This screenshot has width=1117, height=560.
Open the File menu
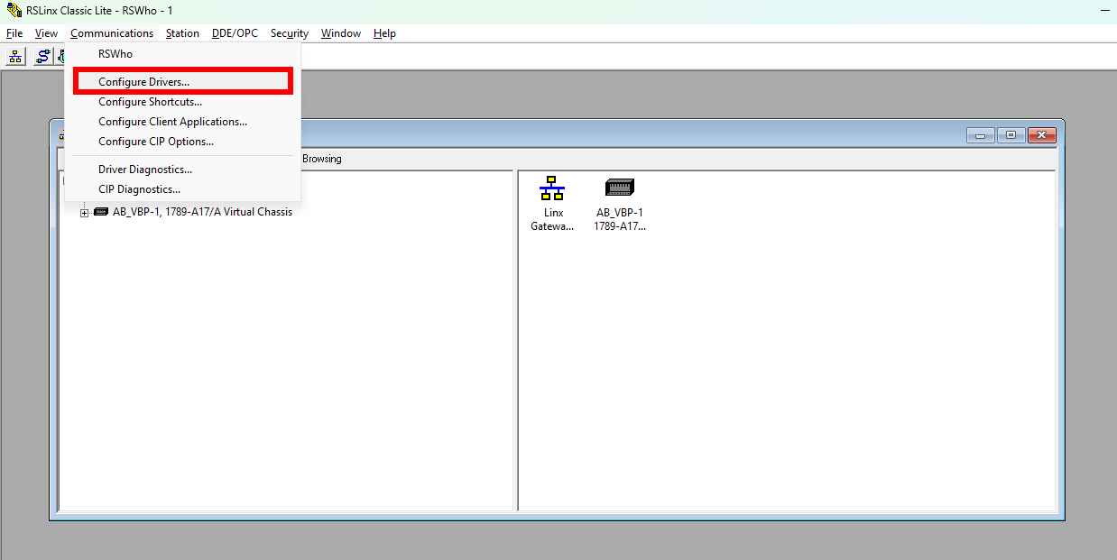point(14,33)
